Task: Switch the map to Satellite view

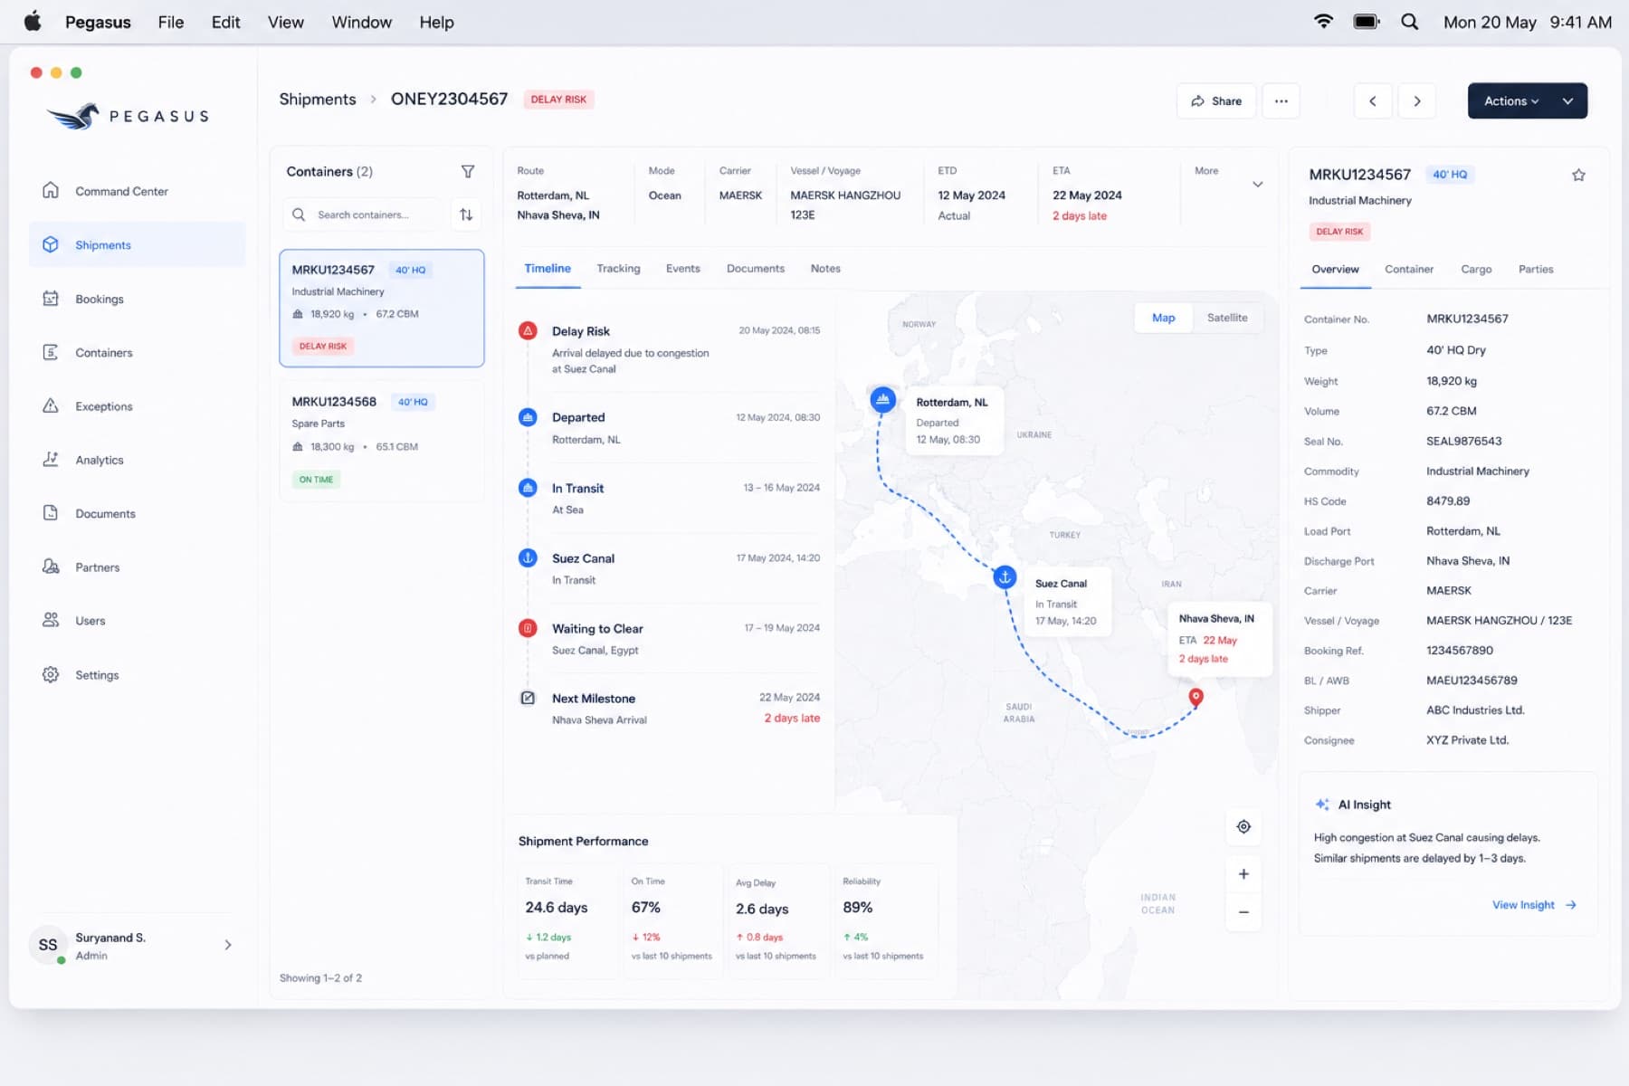Action: click(1227, 318)
